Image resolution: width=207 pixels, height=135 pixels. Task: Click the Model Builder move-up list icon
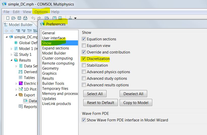coord(30,31)
